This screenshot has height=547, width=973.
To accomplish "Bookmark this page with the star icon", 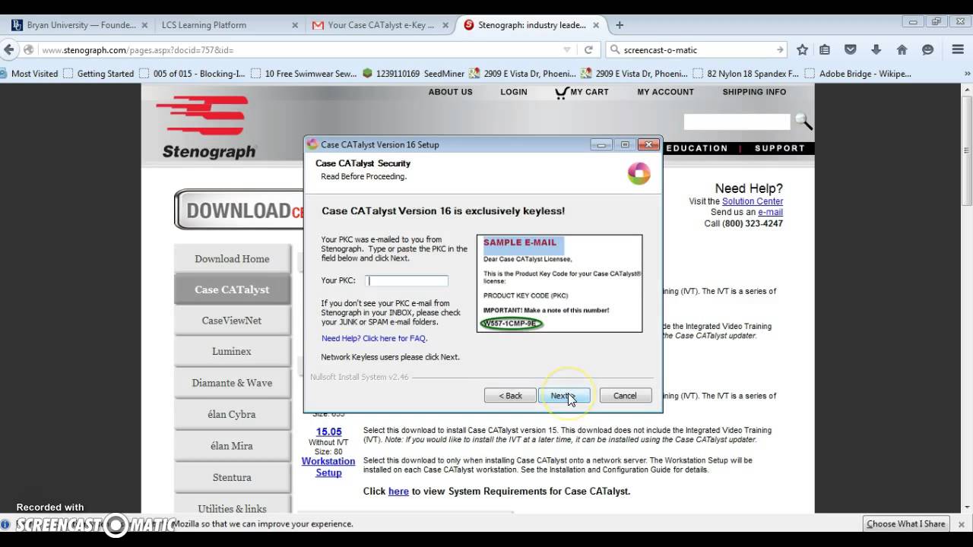I will [x=802, y=49].
